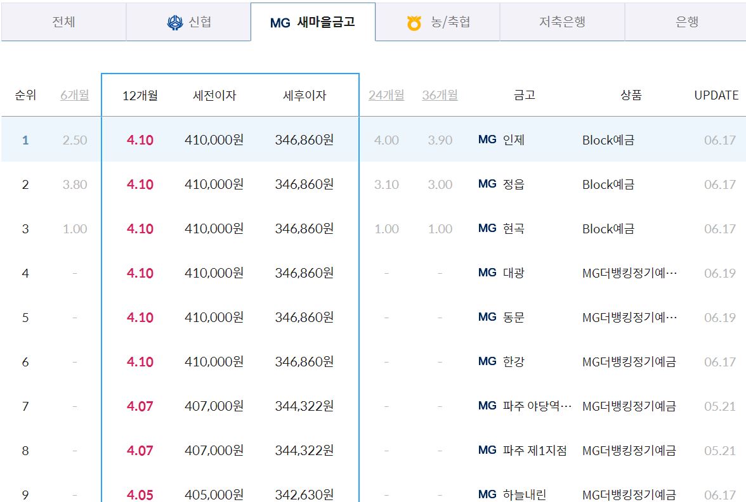Open the 농/축협 tab

click(438, 22)
